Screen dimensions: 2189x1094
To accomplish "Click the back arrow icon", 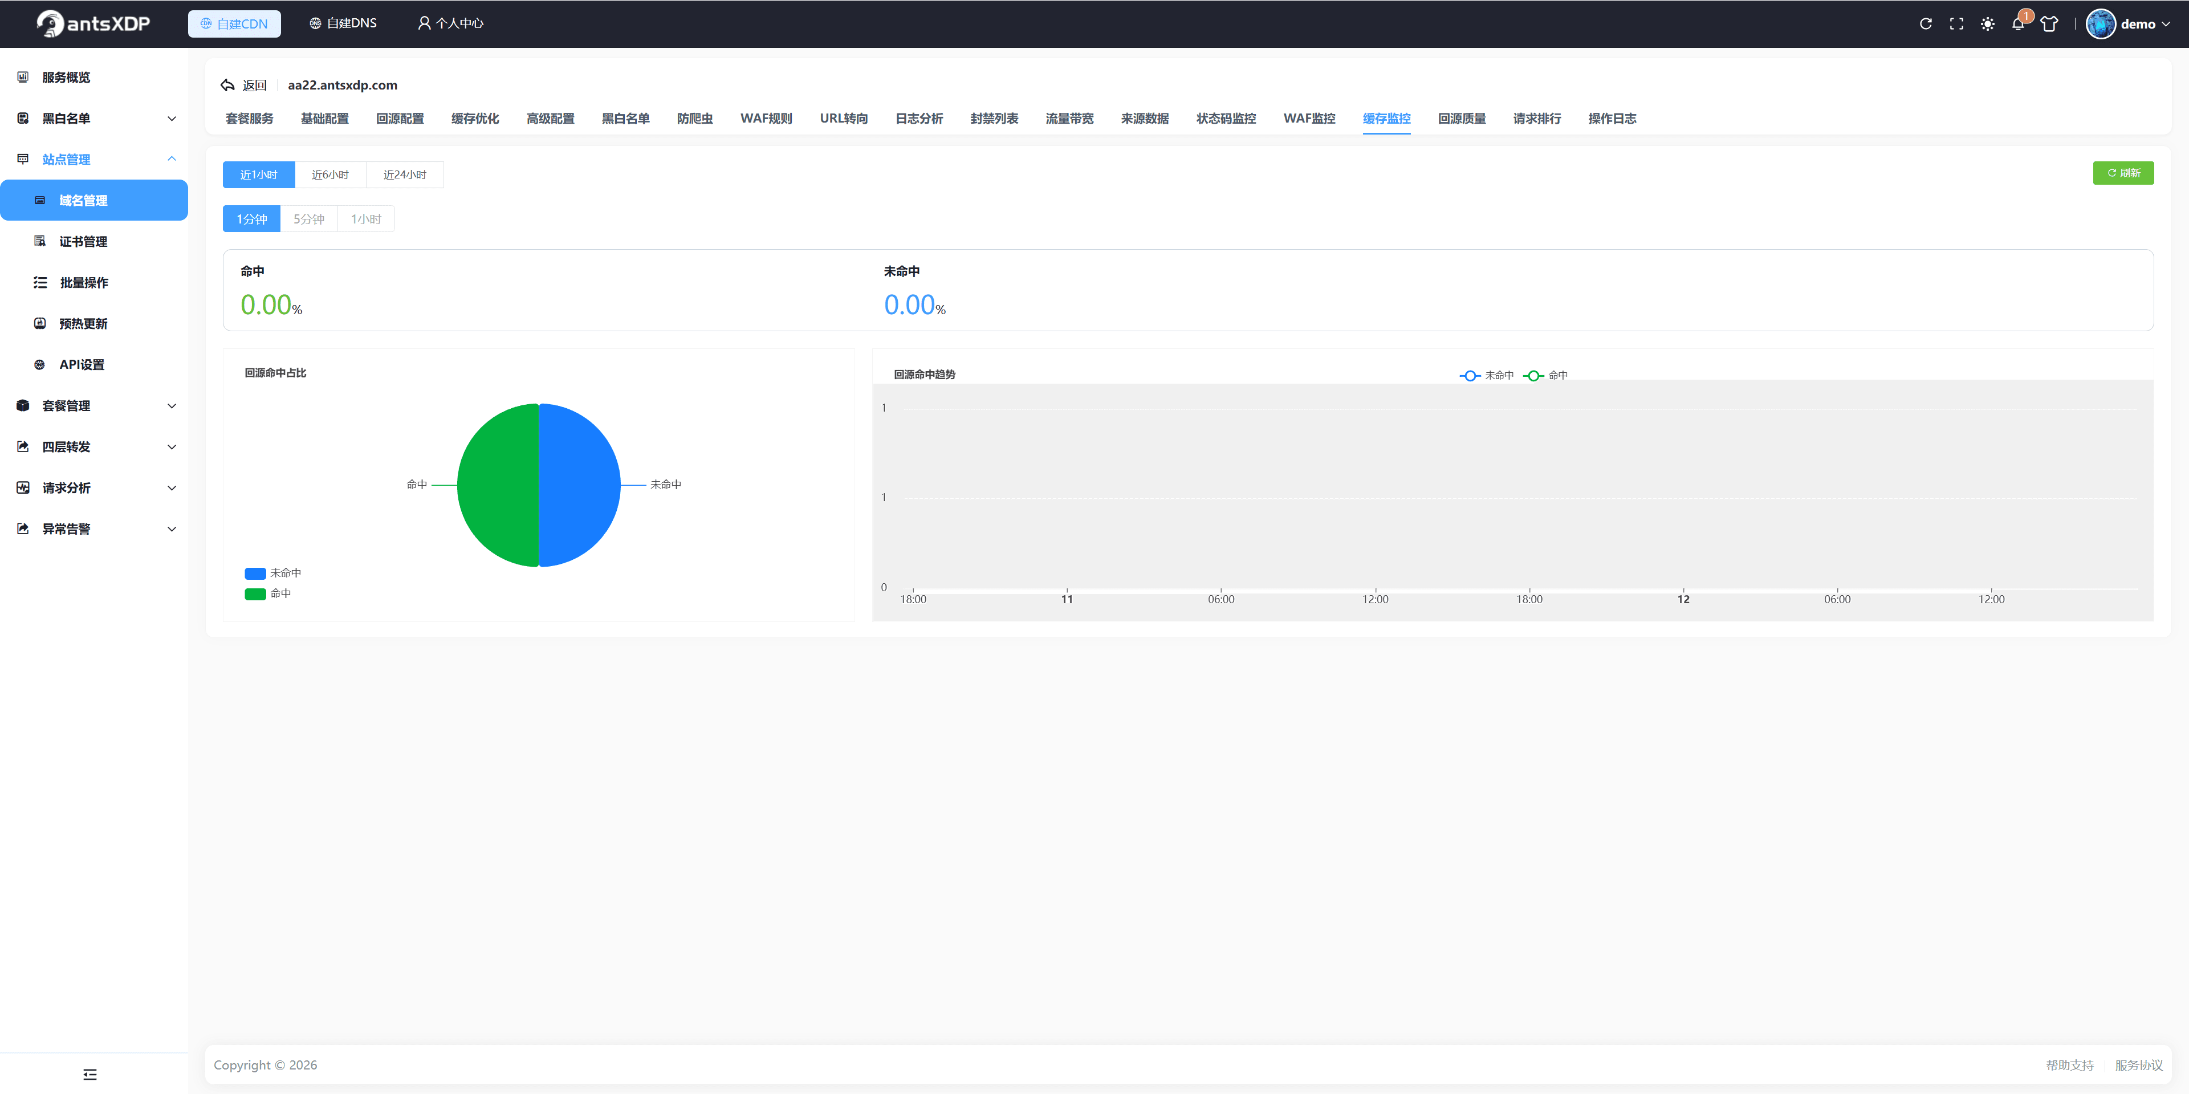I will point(227,85).
